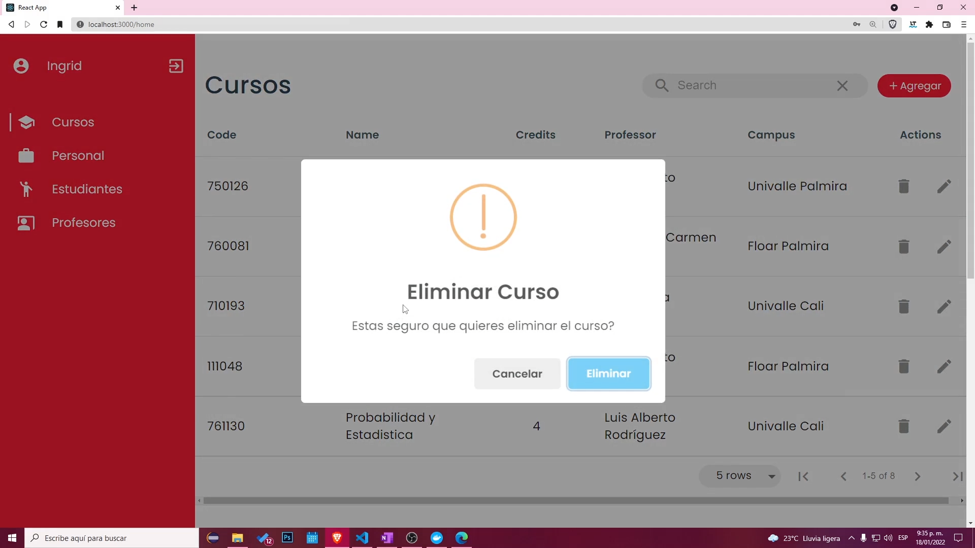Edit course 750126 with pencil icon
Viewport: 975px width, 548px height.
point(944,186)
